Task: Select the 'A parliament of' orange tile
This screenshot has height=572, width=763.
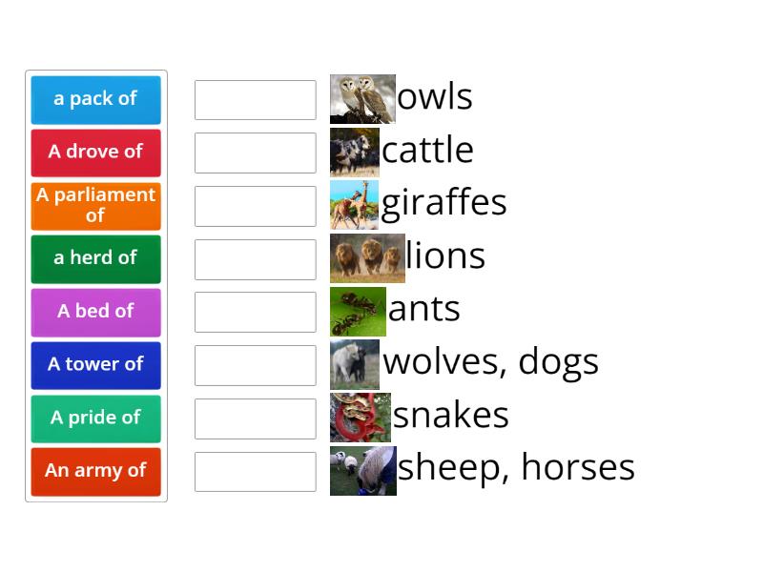Action: point(95,205)
